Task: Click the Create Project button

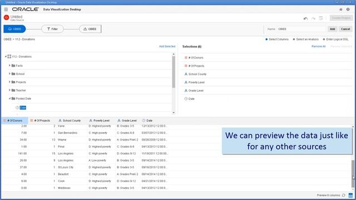Action: tap(341, 18)
